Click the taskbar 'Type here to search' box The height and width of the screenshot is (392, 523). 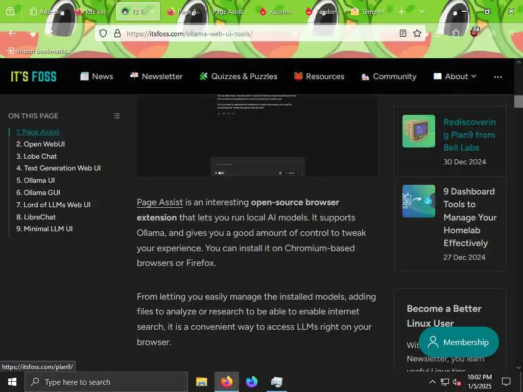point(106,382)
